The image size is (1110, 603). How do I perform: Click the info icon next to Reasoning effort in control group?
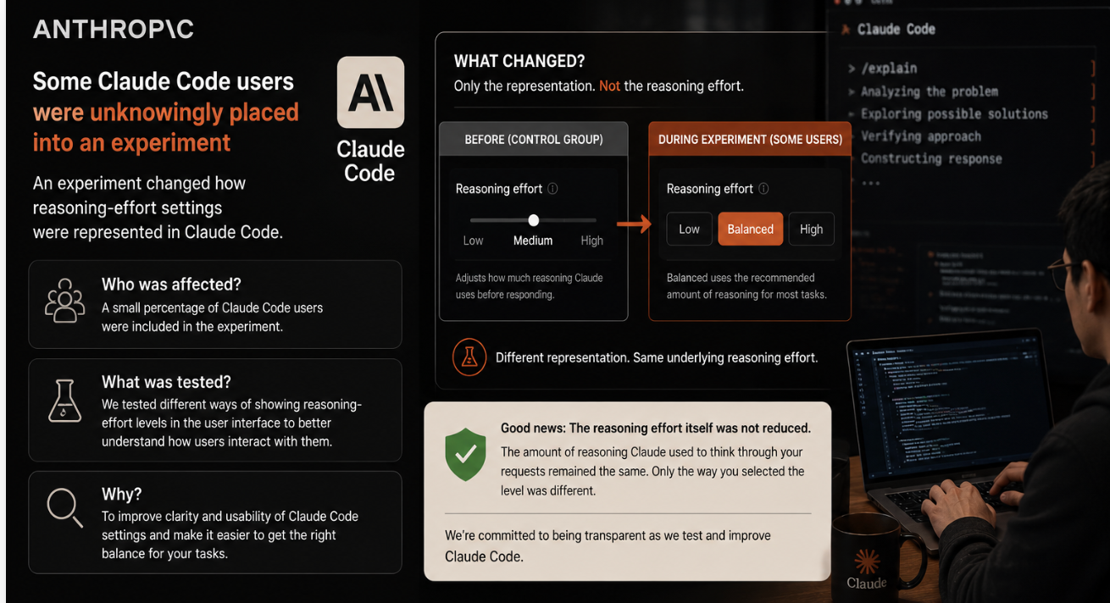pos(552,189)
